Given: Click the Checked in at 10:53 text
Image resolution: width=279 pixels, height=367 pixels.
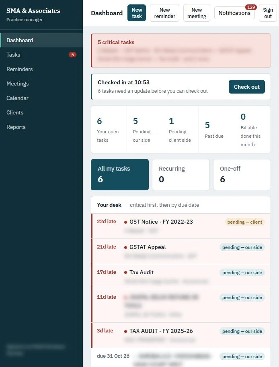Looking at the screenshot, I should click(x=123, y=82).
